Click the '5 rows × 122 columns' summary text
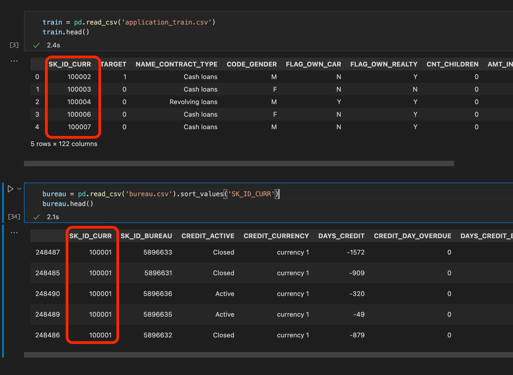This screenshot has height=375, width=513. (x=64, y=144)
